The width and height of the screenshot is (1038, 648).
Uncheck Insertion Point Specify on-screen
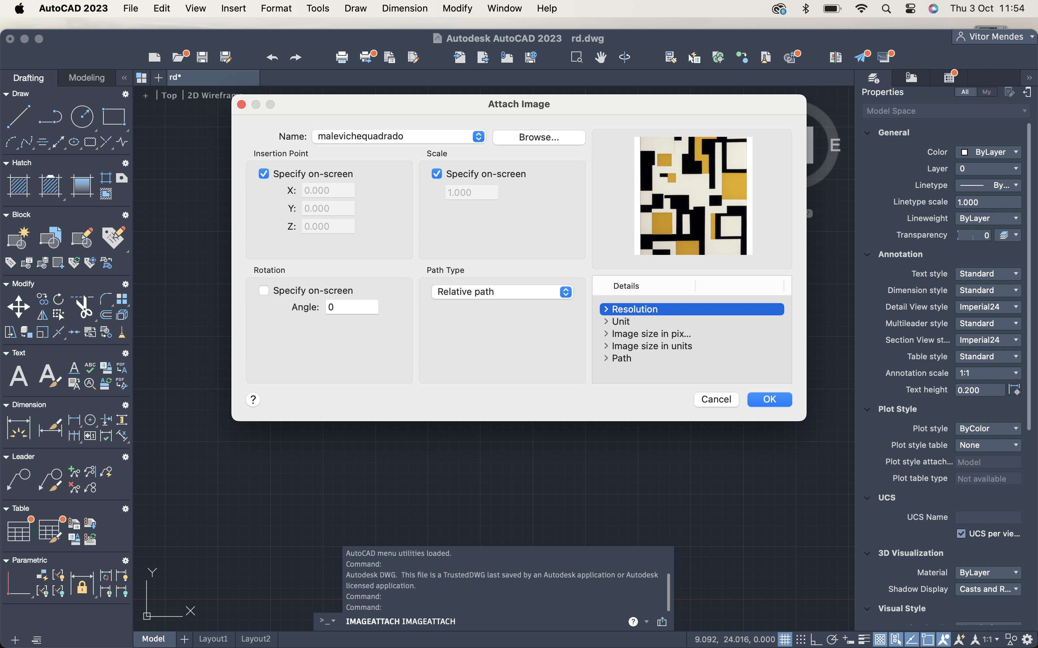click(x=264, y=174)
